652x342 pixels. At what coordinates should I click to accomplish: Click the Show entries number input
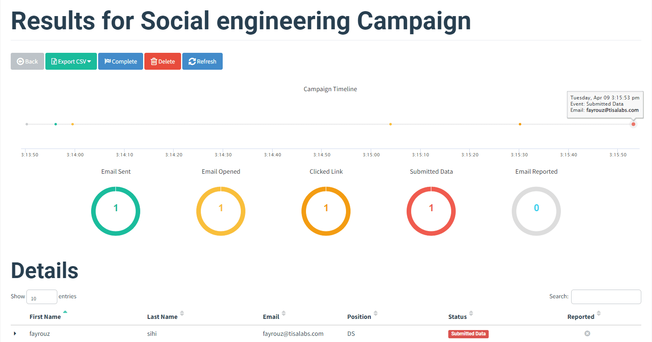tap(41, 297)
